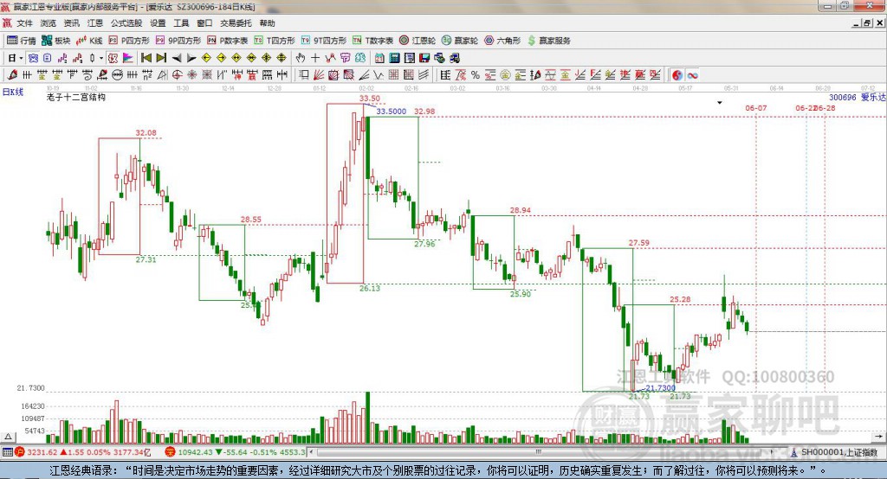Click the grid table icon in status bar
This screenshot has width=887, height=479.
(x=7, y=452)
